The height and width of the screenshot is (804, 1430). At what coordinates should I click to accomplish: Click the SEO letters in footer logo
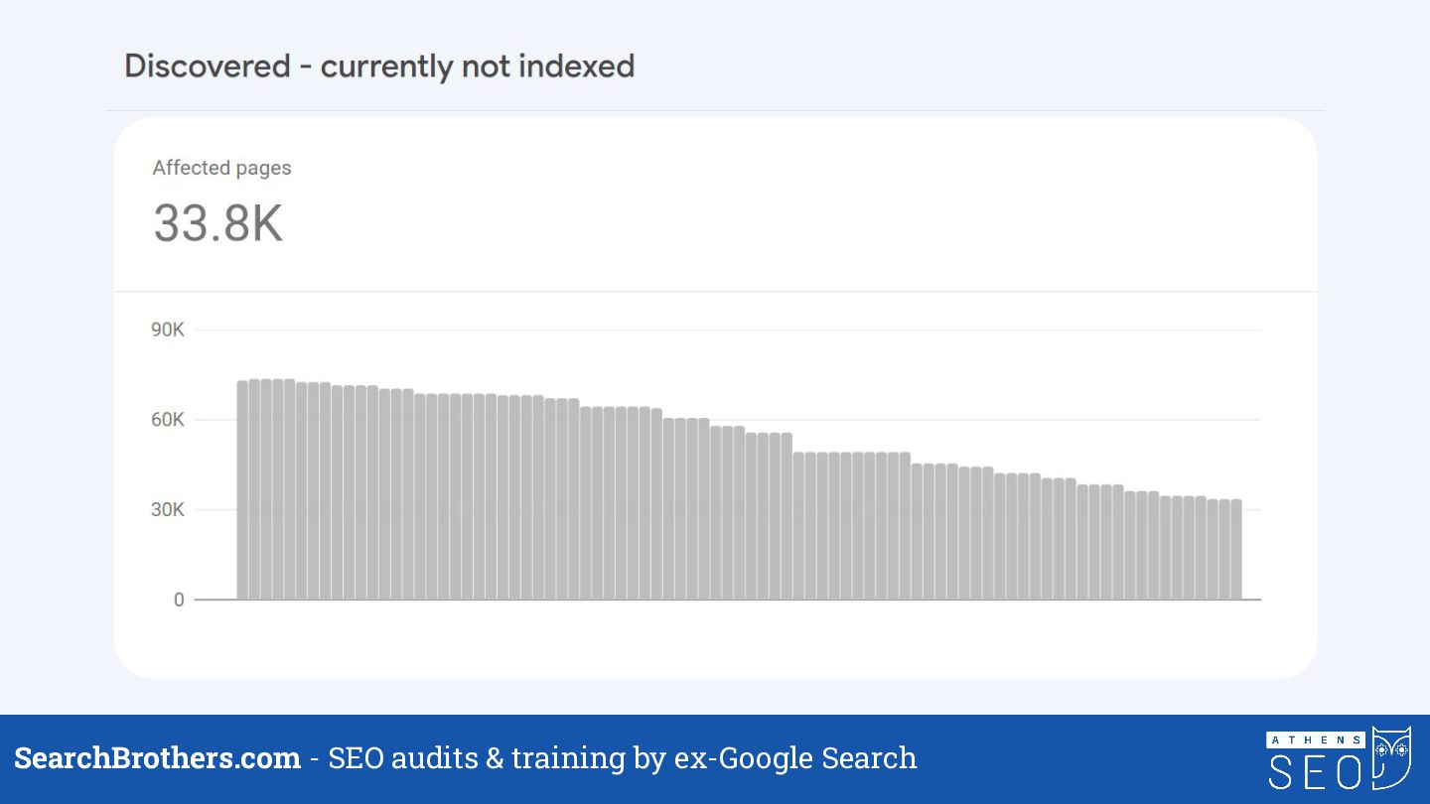click(1317, 772)
